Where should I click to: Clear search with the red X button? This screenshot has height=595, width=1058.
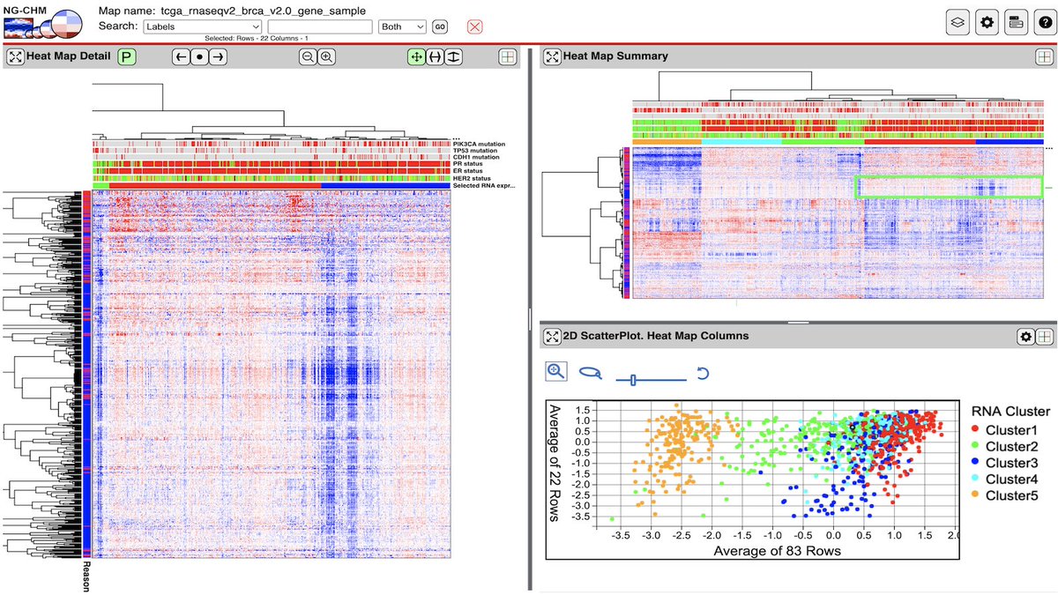(x=475, y=26)
